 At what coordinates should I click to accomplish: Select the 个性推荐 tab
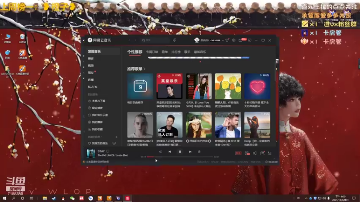click(135, 52)
